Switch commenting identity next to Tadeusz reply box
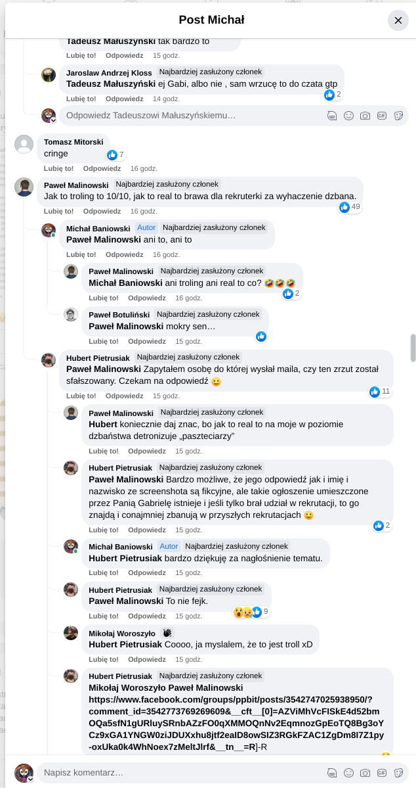416x788 pixels. [49, 116]
